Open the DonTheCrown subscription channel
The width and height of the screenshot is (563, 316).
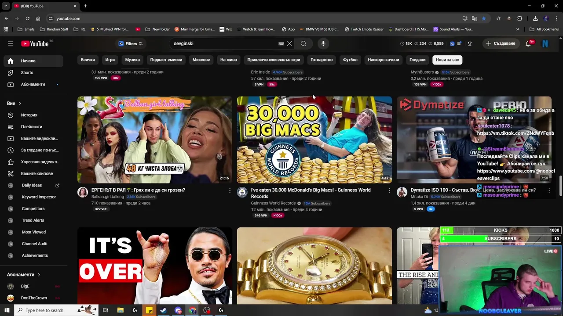coord(33,298)
